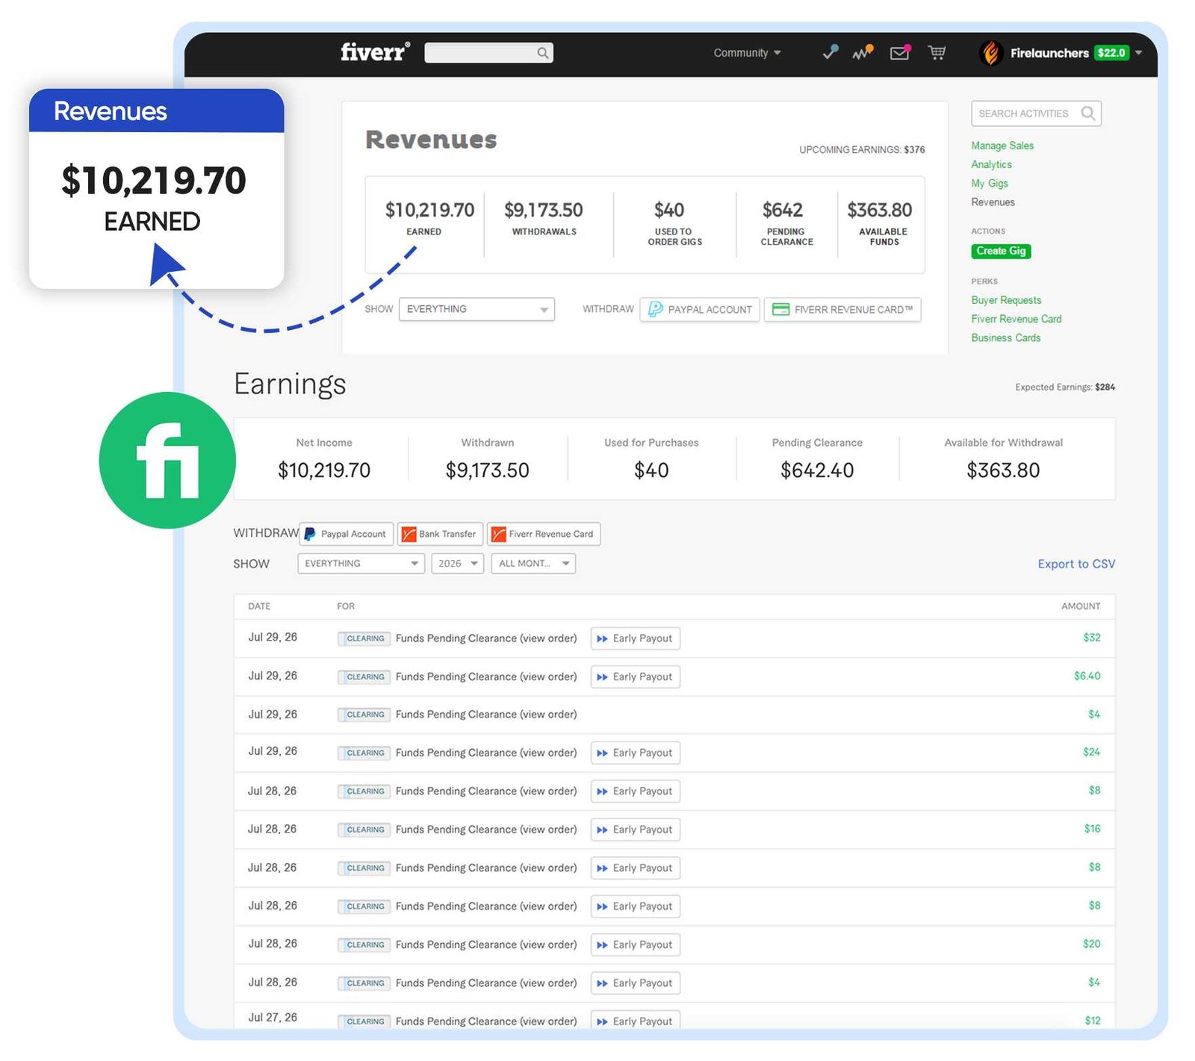Click the $10,219.70 EARNED figure in Revenues
This screenshot has width=1195, height=1061.
tap(429, 210)
